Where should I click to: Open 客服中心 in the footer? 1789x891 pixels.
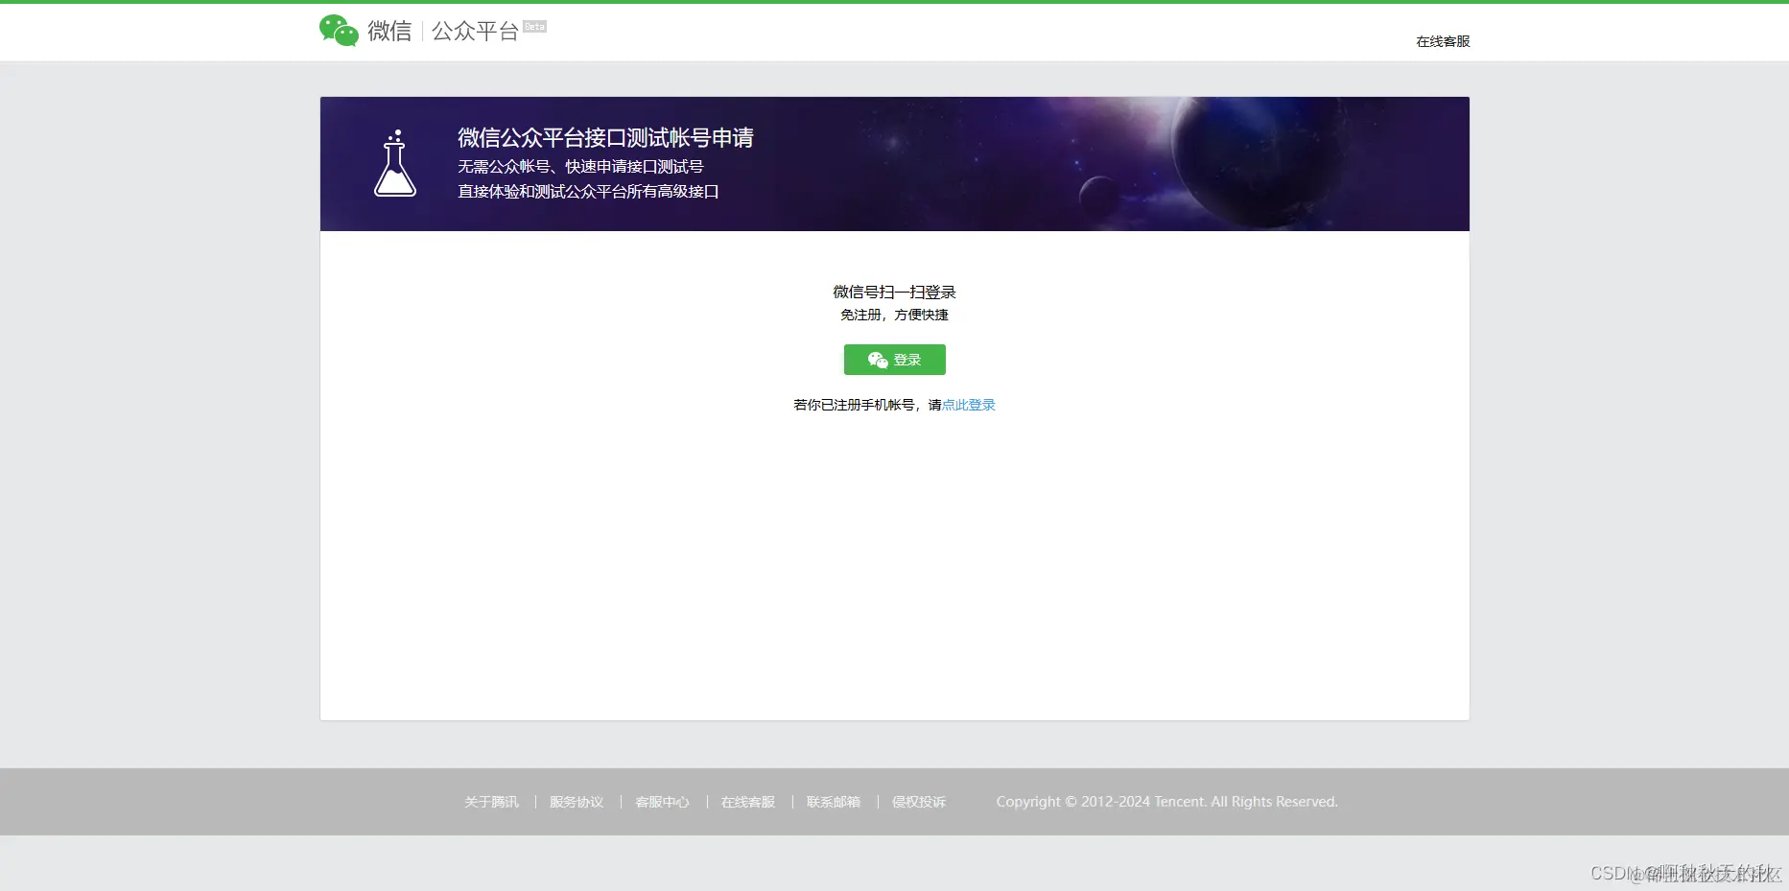tap(662, 802)
